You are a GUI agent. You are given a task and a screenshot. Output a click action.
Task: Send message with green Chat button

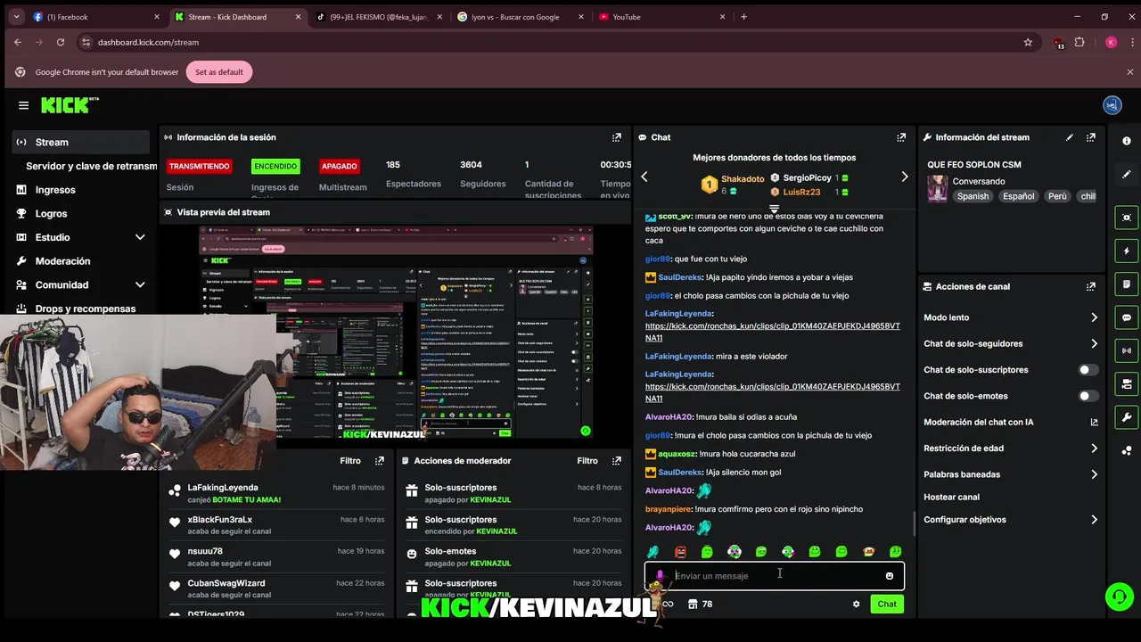887,604
